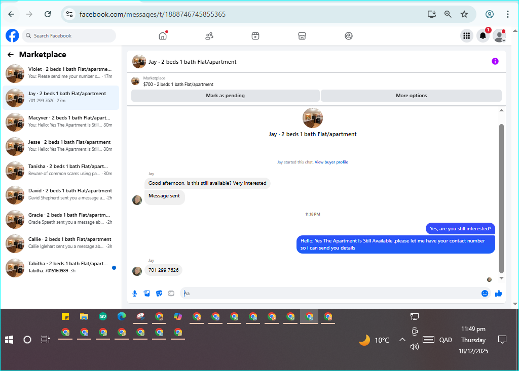
Task: Click browser back button
Action: (11, 14)
